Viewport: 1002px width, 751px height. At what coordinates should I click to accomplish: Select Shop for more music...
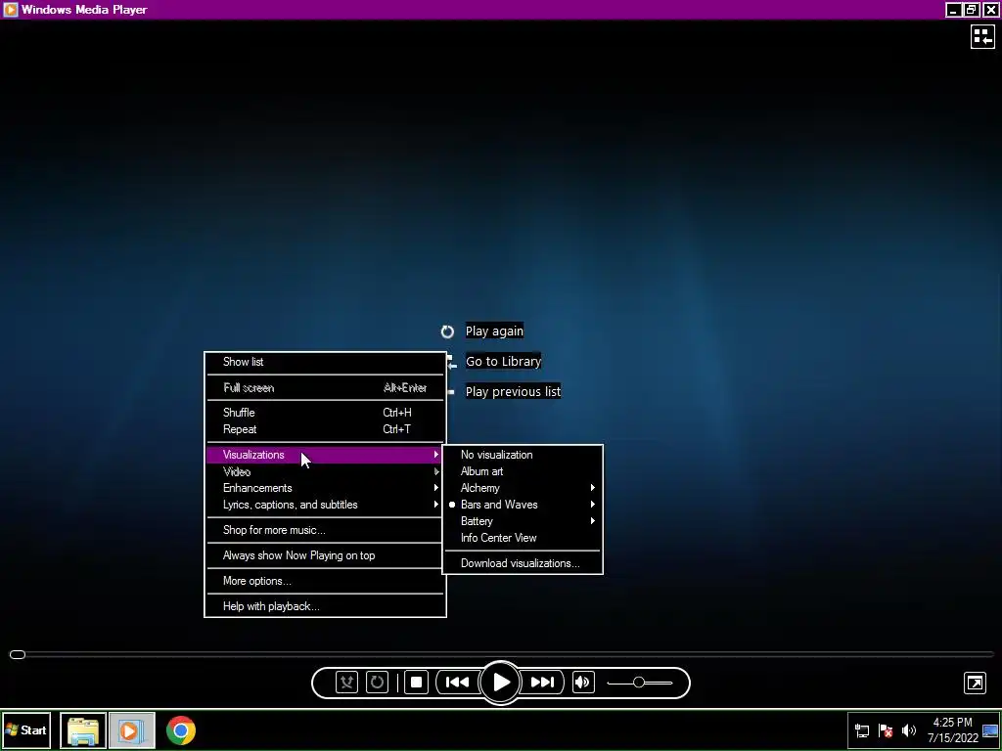point(325,530)
